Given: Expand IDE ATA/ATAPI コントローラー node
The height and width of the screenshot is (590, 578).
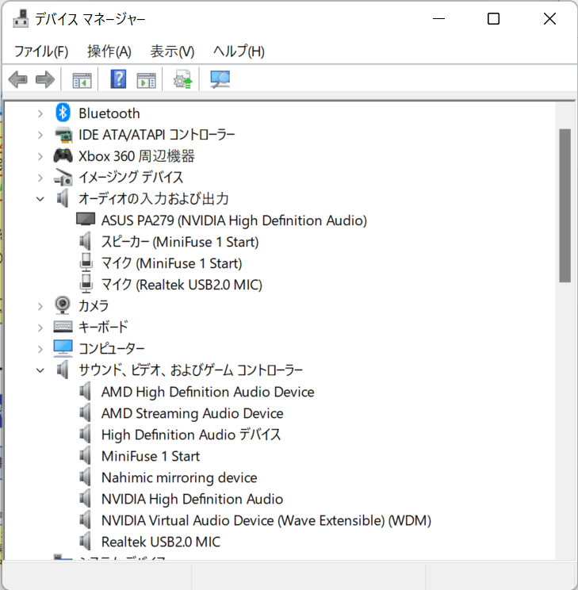Looking at the screenshot, I should point(40,135).
